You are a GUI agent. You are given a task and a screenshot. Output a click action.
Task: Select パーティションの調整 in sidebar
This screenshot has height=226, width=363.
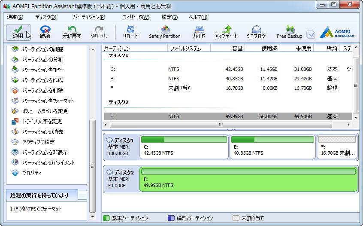(37, 49)
